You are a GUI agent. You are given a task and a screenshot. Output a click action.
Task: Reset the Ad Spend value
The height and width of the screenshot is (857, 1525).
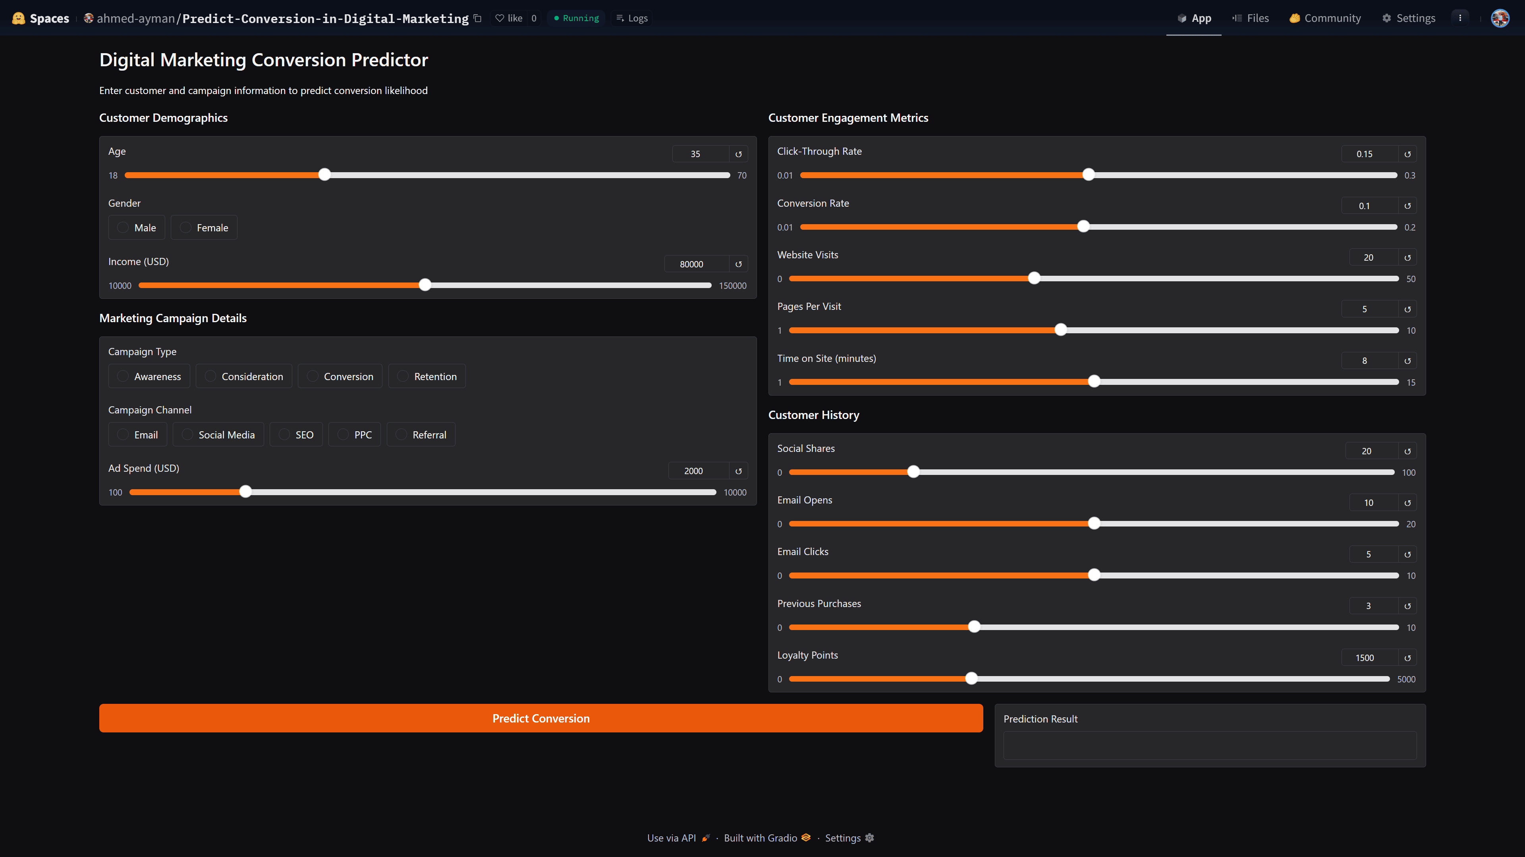tap(738, 471)
